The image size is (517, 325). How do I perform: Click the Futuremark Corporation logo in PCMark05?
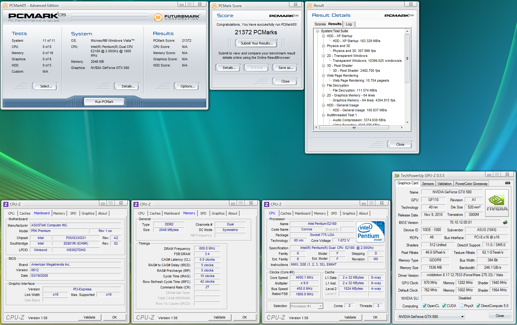(177, 17)
